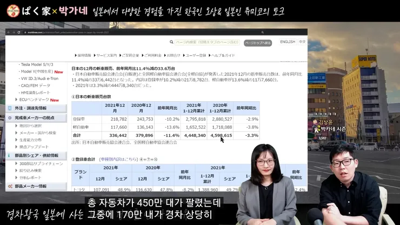This screenshot has height=225, width=400.
Task: Open ご契約企業 menu item
Action: click(x=129, y=55)
